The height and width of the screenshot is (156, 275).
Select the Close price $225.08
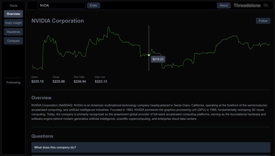point(59,82)
